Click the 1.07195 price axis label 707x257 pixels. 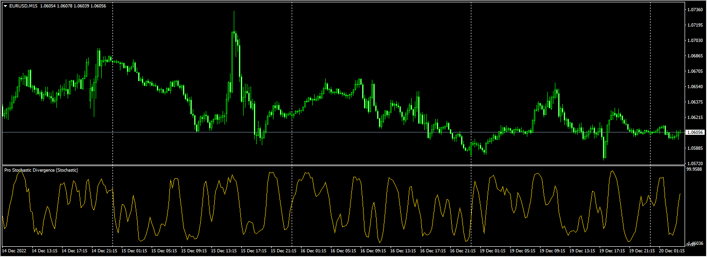695,25
